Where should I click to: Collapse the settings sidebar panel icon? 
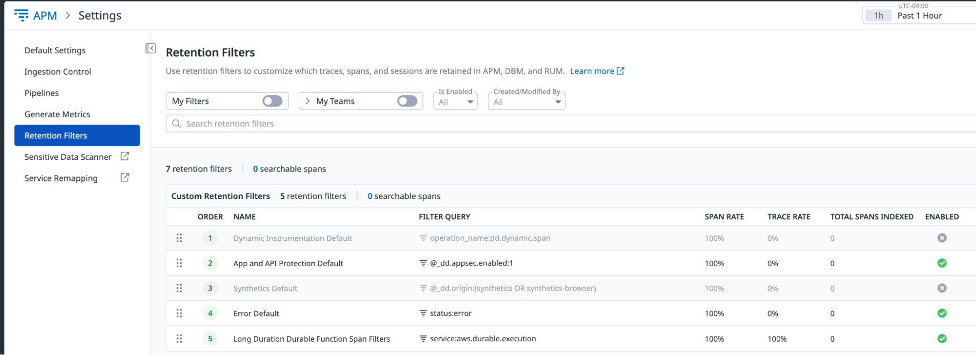click(x=151, y=48)
